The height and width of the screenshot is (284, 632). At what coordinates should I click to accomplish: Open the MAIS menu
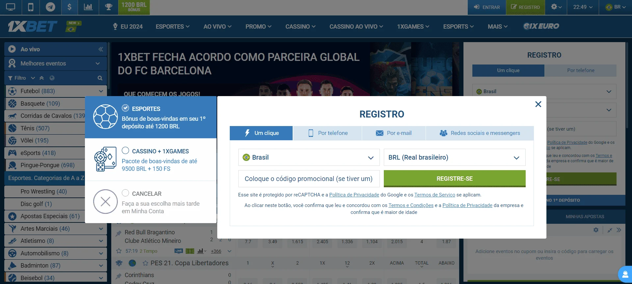click(498, 27)
